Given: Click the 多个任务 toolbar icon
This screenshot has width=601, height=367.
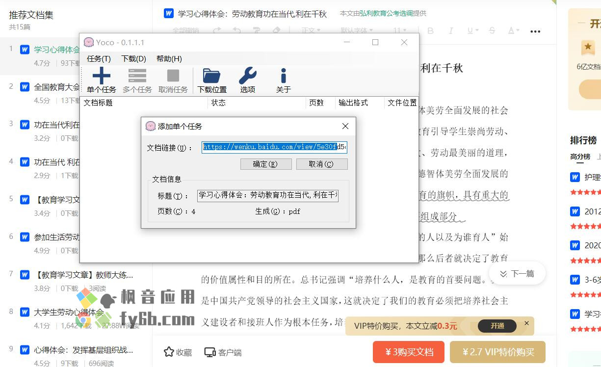Looking at the screenshot, I should (x=137, y=76).
